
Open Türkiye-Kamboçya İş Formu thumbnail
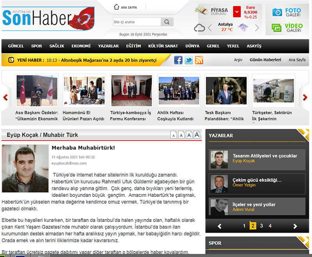[x=131, y=91]
